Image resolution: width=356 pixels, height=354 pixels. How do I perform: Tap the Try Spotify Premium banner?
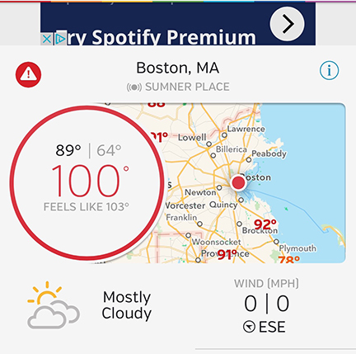coord(178,24)
